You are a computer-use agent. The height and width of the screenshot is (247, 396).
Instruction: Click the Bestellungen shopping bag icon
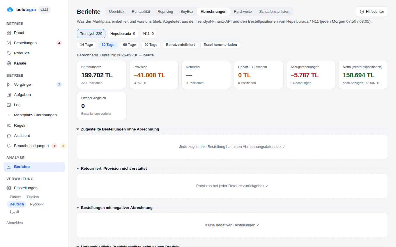(9, 43)
